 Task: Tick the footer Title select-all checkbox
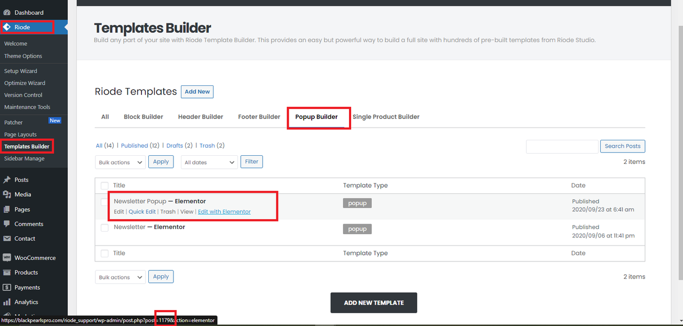(105, 253)
